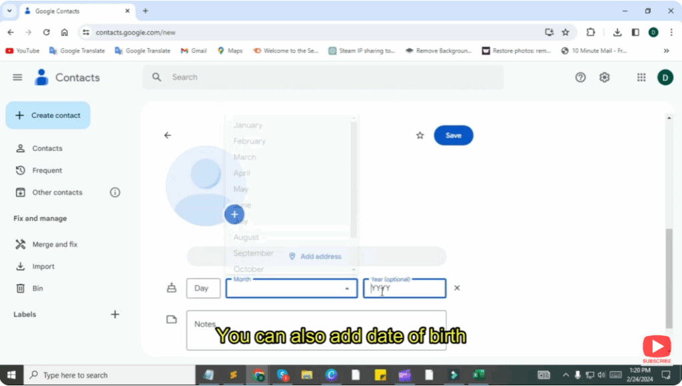Click the blue plus to add contact photo
The height and width of the screenshot is (386, 682).
click(234, 214)
